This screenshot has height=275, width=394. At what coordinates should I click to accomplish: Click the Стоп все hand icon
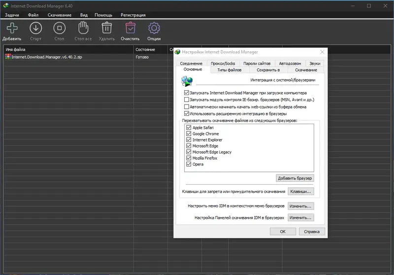[x=83, y=28]
